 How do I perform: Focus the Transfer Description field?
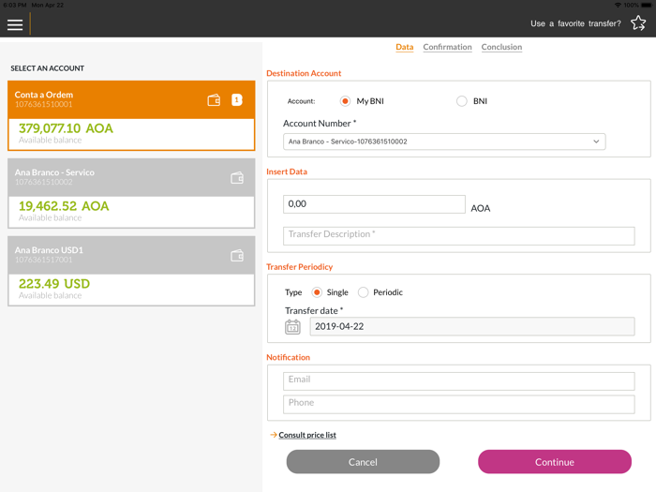click(459, 236)
